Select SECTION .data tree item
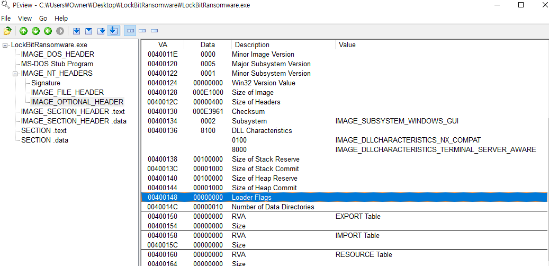This screenshot has height=266, width=549. click(x=44, y=140)
